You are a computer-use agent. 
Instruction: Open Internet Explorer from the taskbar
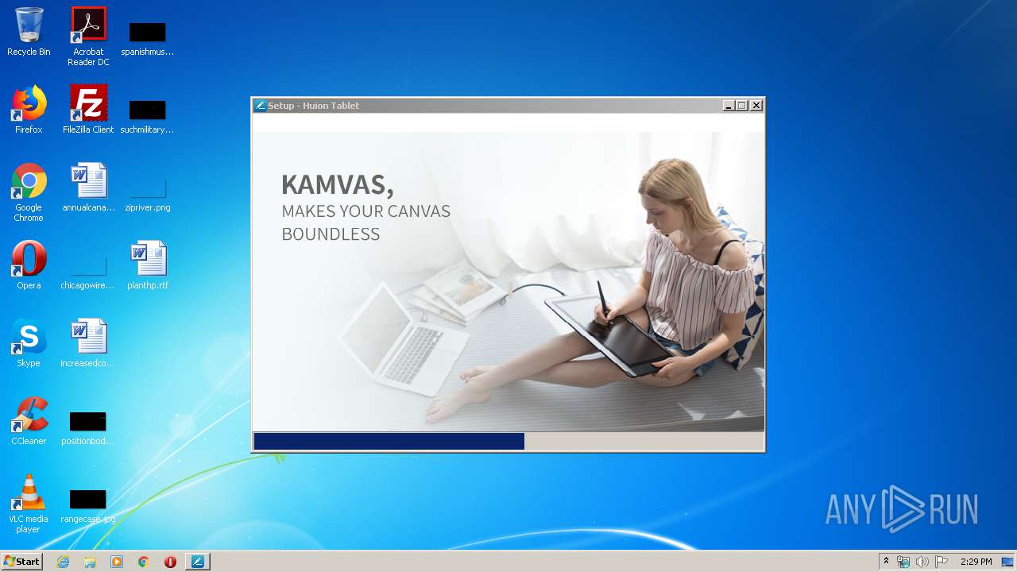(63, 562)
